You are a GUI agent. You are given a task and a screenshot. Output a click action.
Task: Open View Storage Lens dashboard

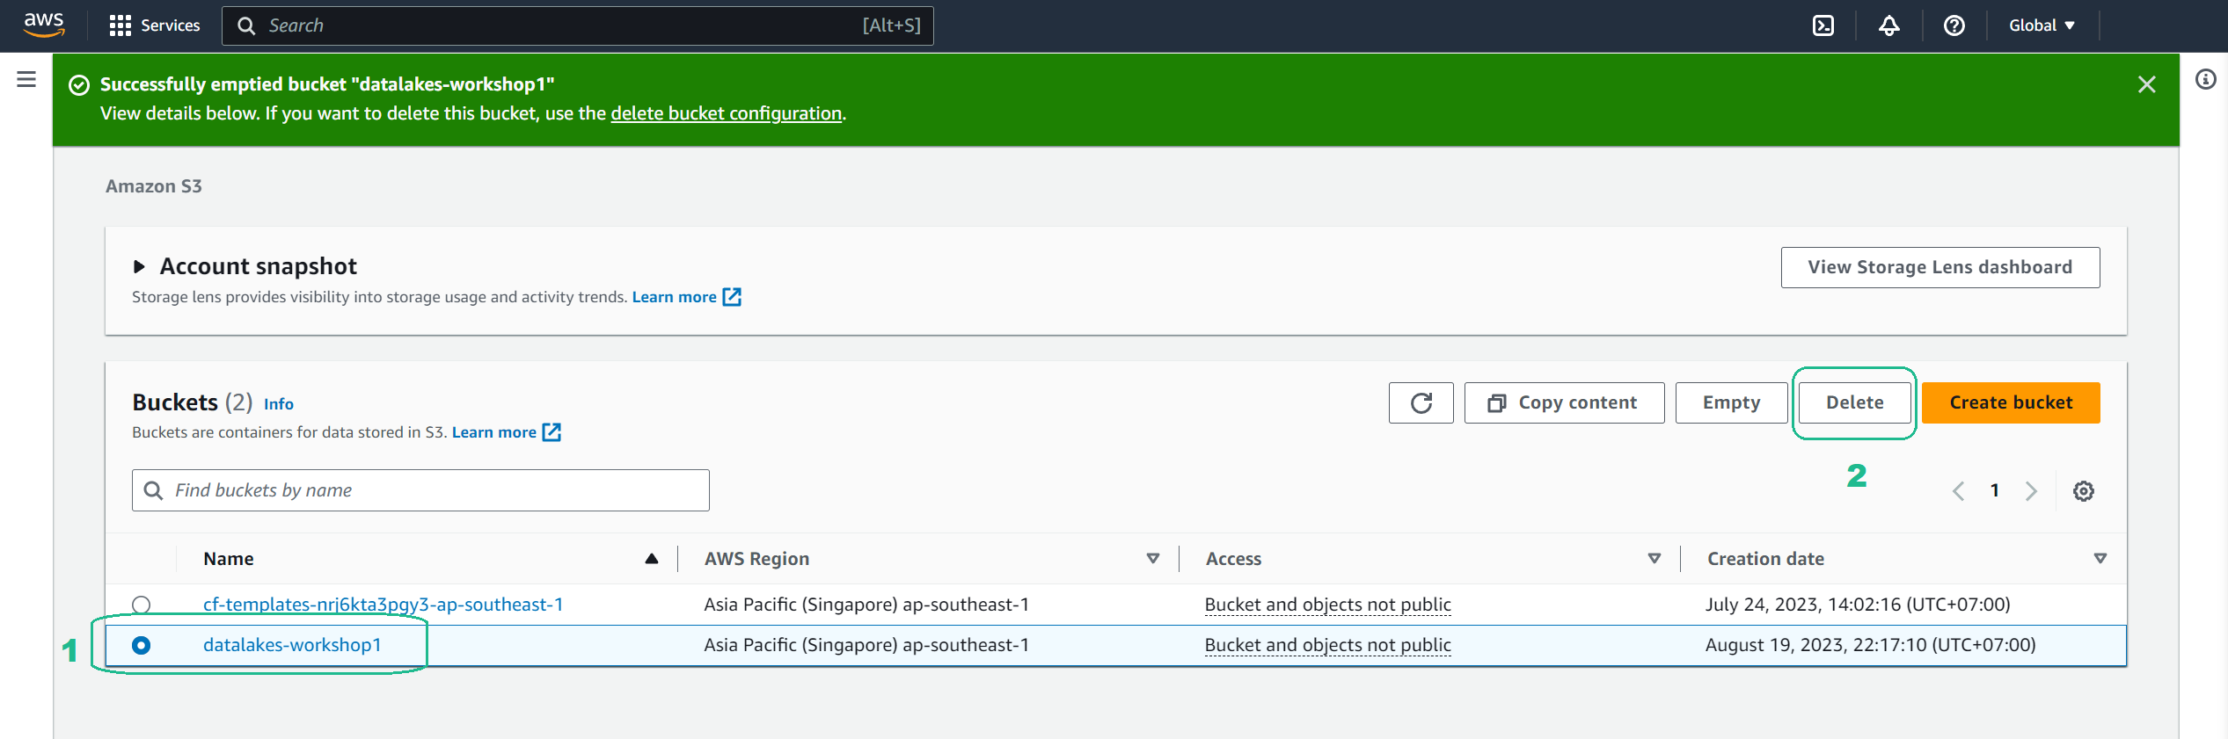coord(1939,267)
